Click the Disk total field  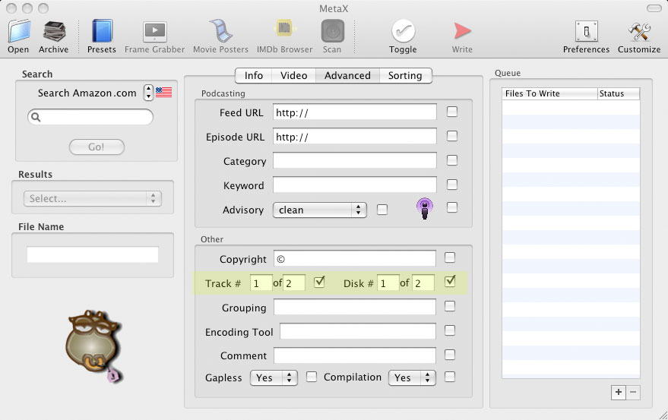[x=423, y=283]
